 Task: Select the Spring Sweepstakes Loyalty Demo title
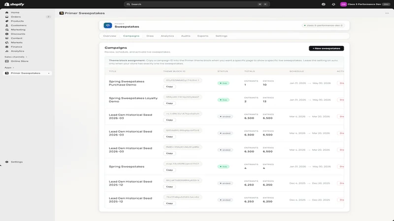tap(133, 100)
